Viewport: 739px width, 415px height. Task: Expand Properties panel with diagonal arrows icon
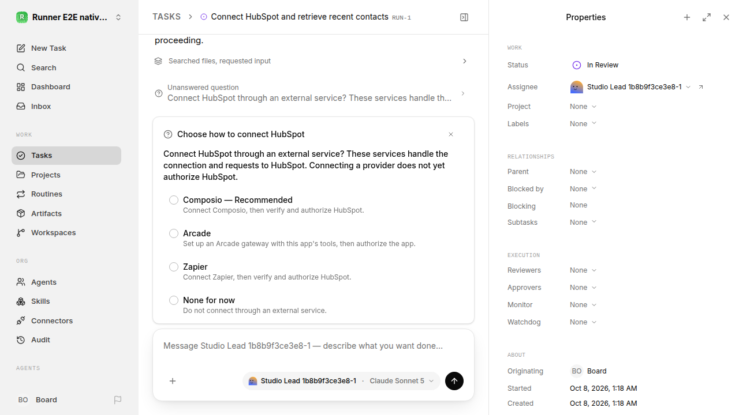[x=707, y=17]
